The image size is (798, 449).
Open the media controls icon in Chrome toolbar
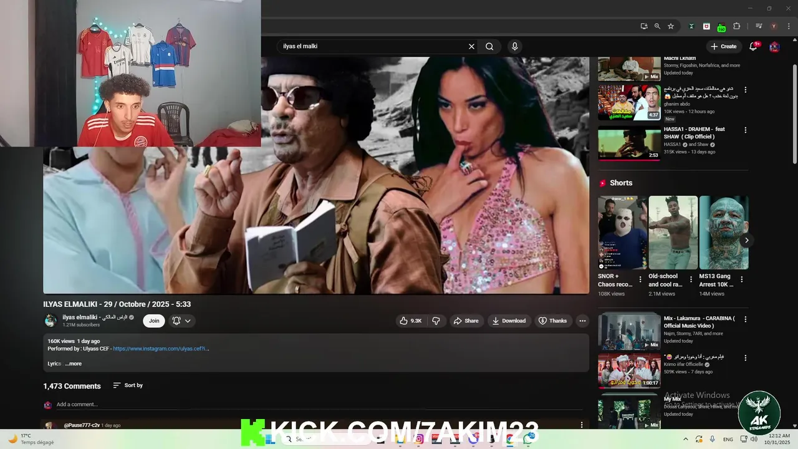coord(759,26)
